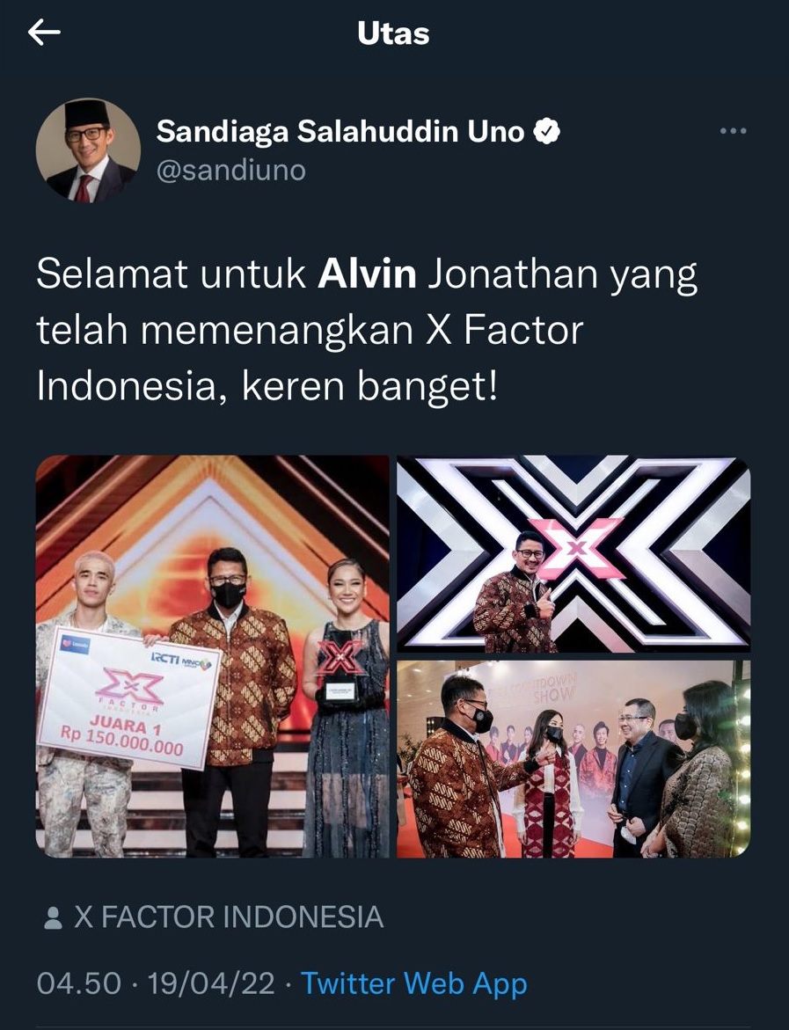The height and width of the screenshot is (1030, 789).
Task: Open the Juara 1 prize check photo
Action: 212,656
